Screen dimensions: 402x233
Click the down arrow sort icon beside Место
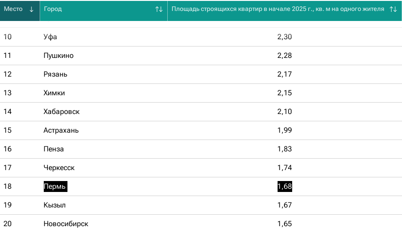[x=31, y=10]
